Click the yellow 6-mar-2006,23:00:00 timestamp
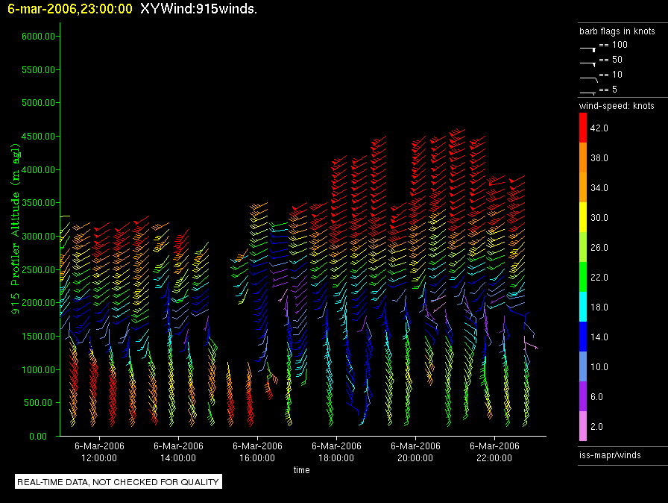The height and width of the screenshot is (503, 668). point(69,10)
